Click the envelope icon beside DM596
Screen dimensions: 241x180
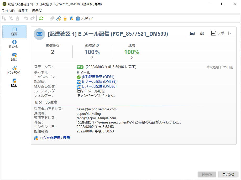point(79,86)
